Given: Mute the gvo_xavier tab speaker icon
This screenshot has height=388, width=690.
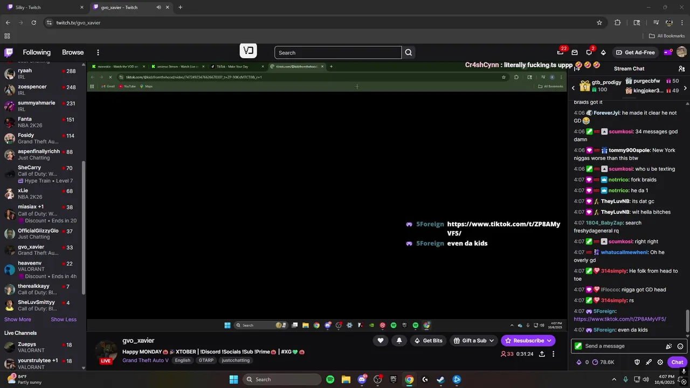Looking at the screenshot, I should coord(158,8).
